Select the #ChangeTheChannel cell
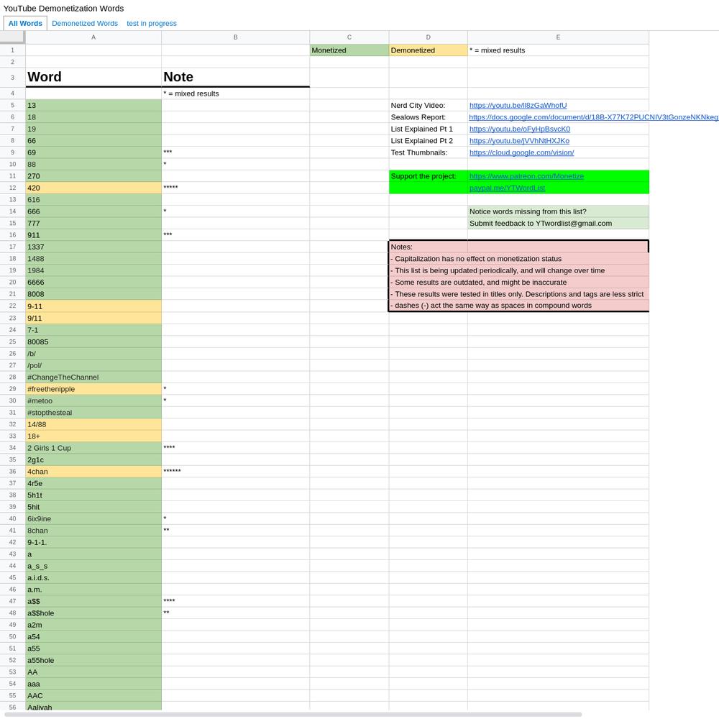Viewport: 719px width, 719px height. [x=93, y=377]
